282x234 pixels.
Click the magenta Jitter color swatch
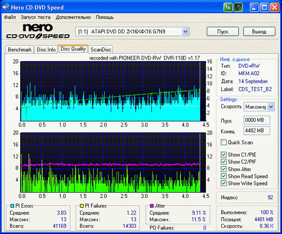(x=152, y=206)
